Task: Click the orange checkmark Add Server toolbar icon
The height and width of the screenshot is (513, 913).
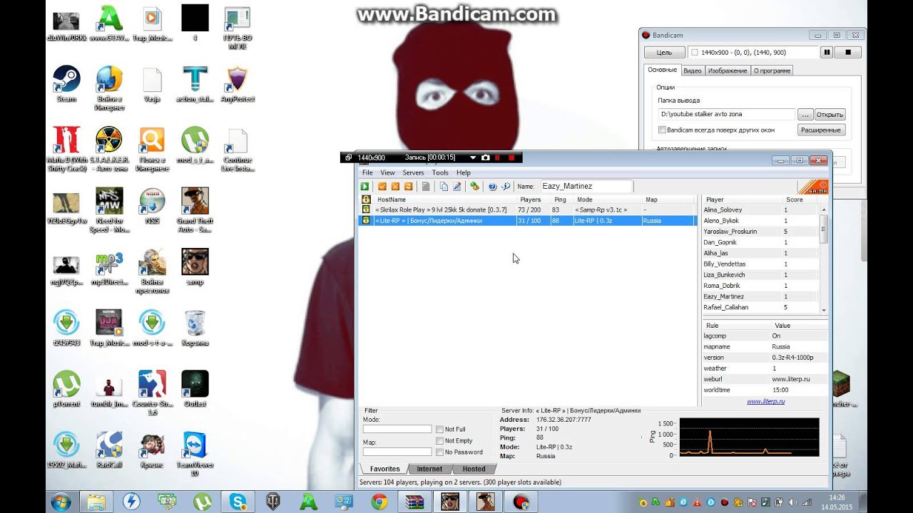Action: [382, 187]
